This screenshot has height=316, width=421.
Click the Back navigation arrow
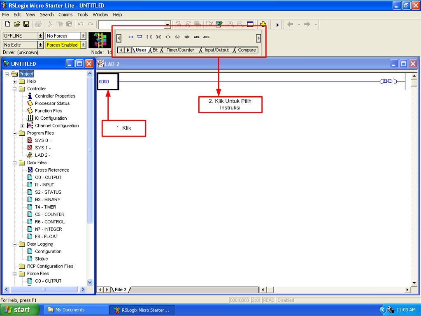point(290,24)
